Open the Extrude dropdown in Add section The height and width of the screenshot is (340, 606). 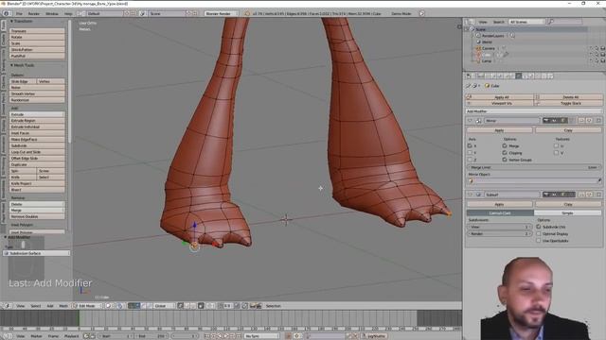[37, 114]
